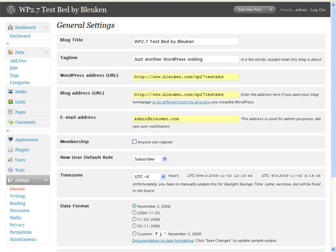Click the Blog Title input field
This screenshot has height=252, width=336.
coord(186,42)
